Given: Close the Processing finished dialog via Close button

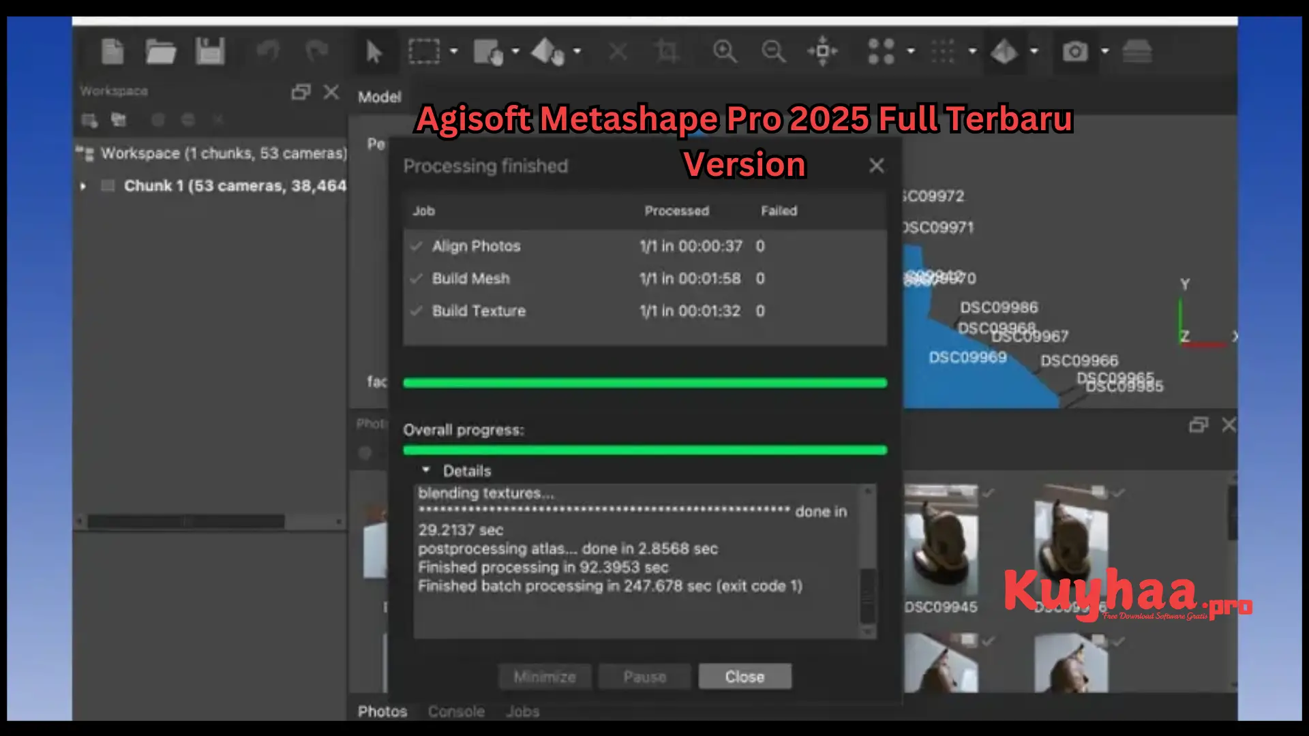Looking at the screenshot, I should [744, 676].
